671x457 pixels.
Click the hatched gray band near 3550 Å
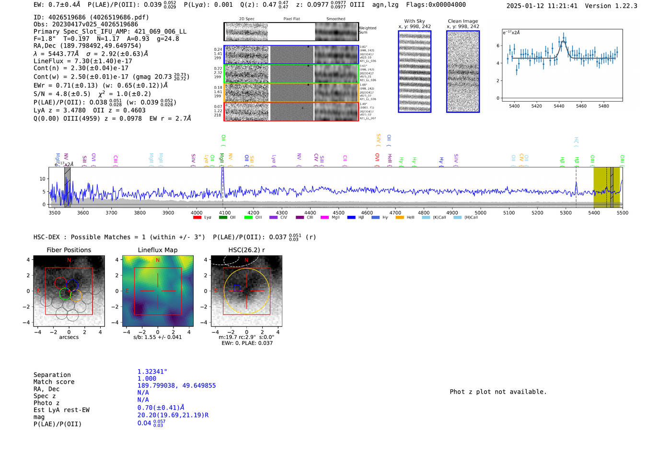coord(67,187)
